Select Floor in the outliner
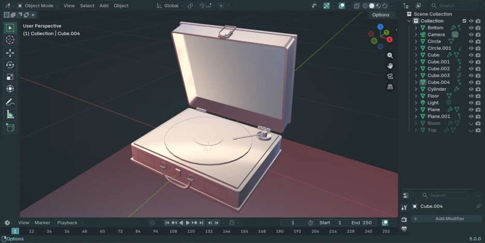485x243 pixels. pos(433,96)
